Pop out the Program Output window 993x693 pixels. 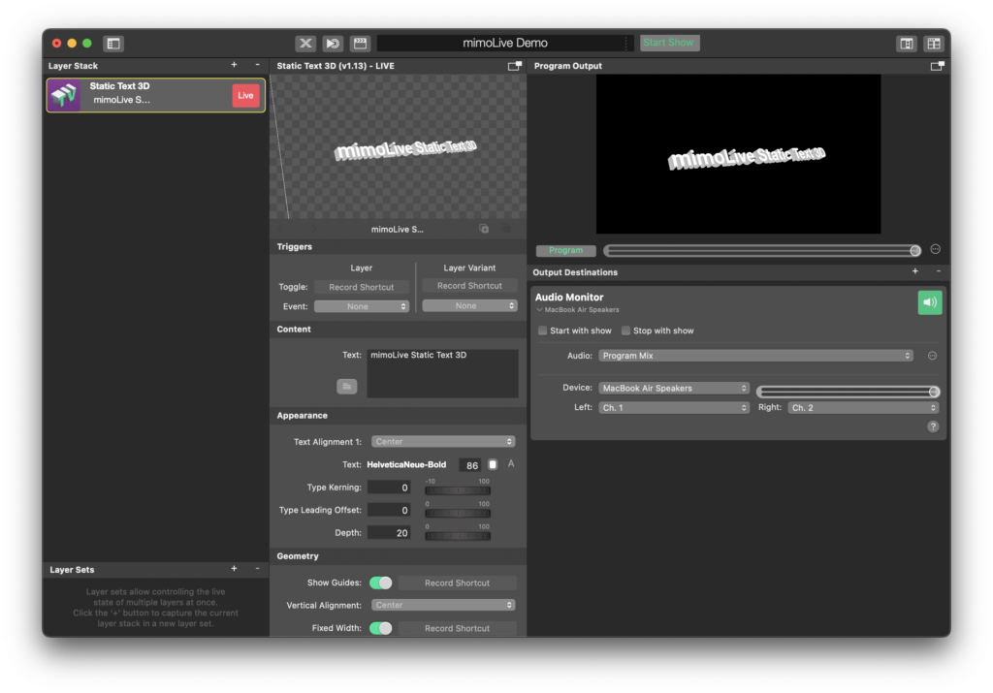[x=936, y=65]
